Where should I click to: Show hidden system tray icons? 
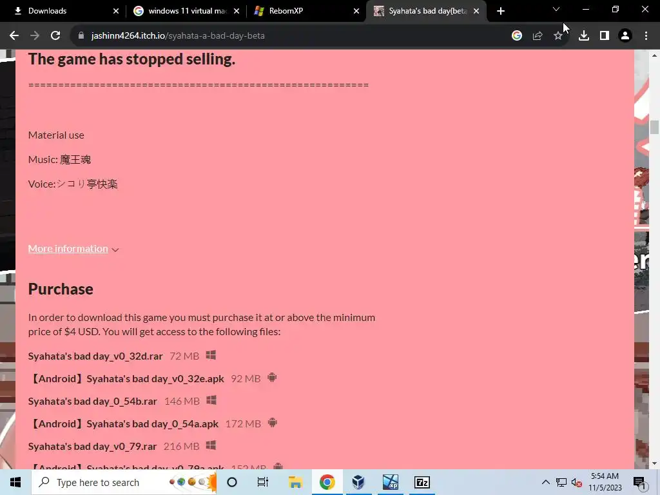click(x=545, y=482)
